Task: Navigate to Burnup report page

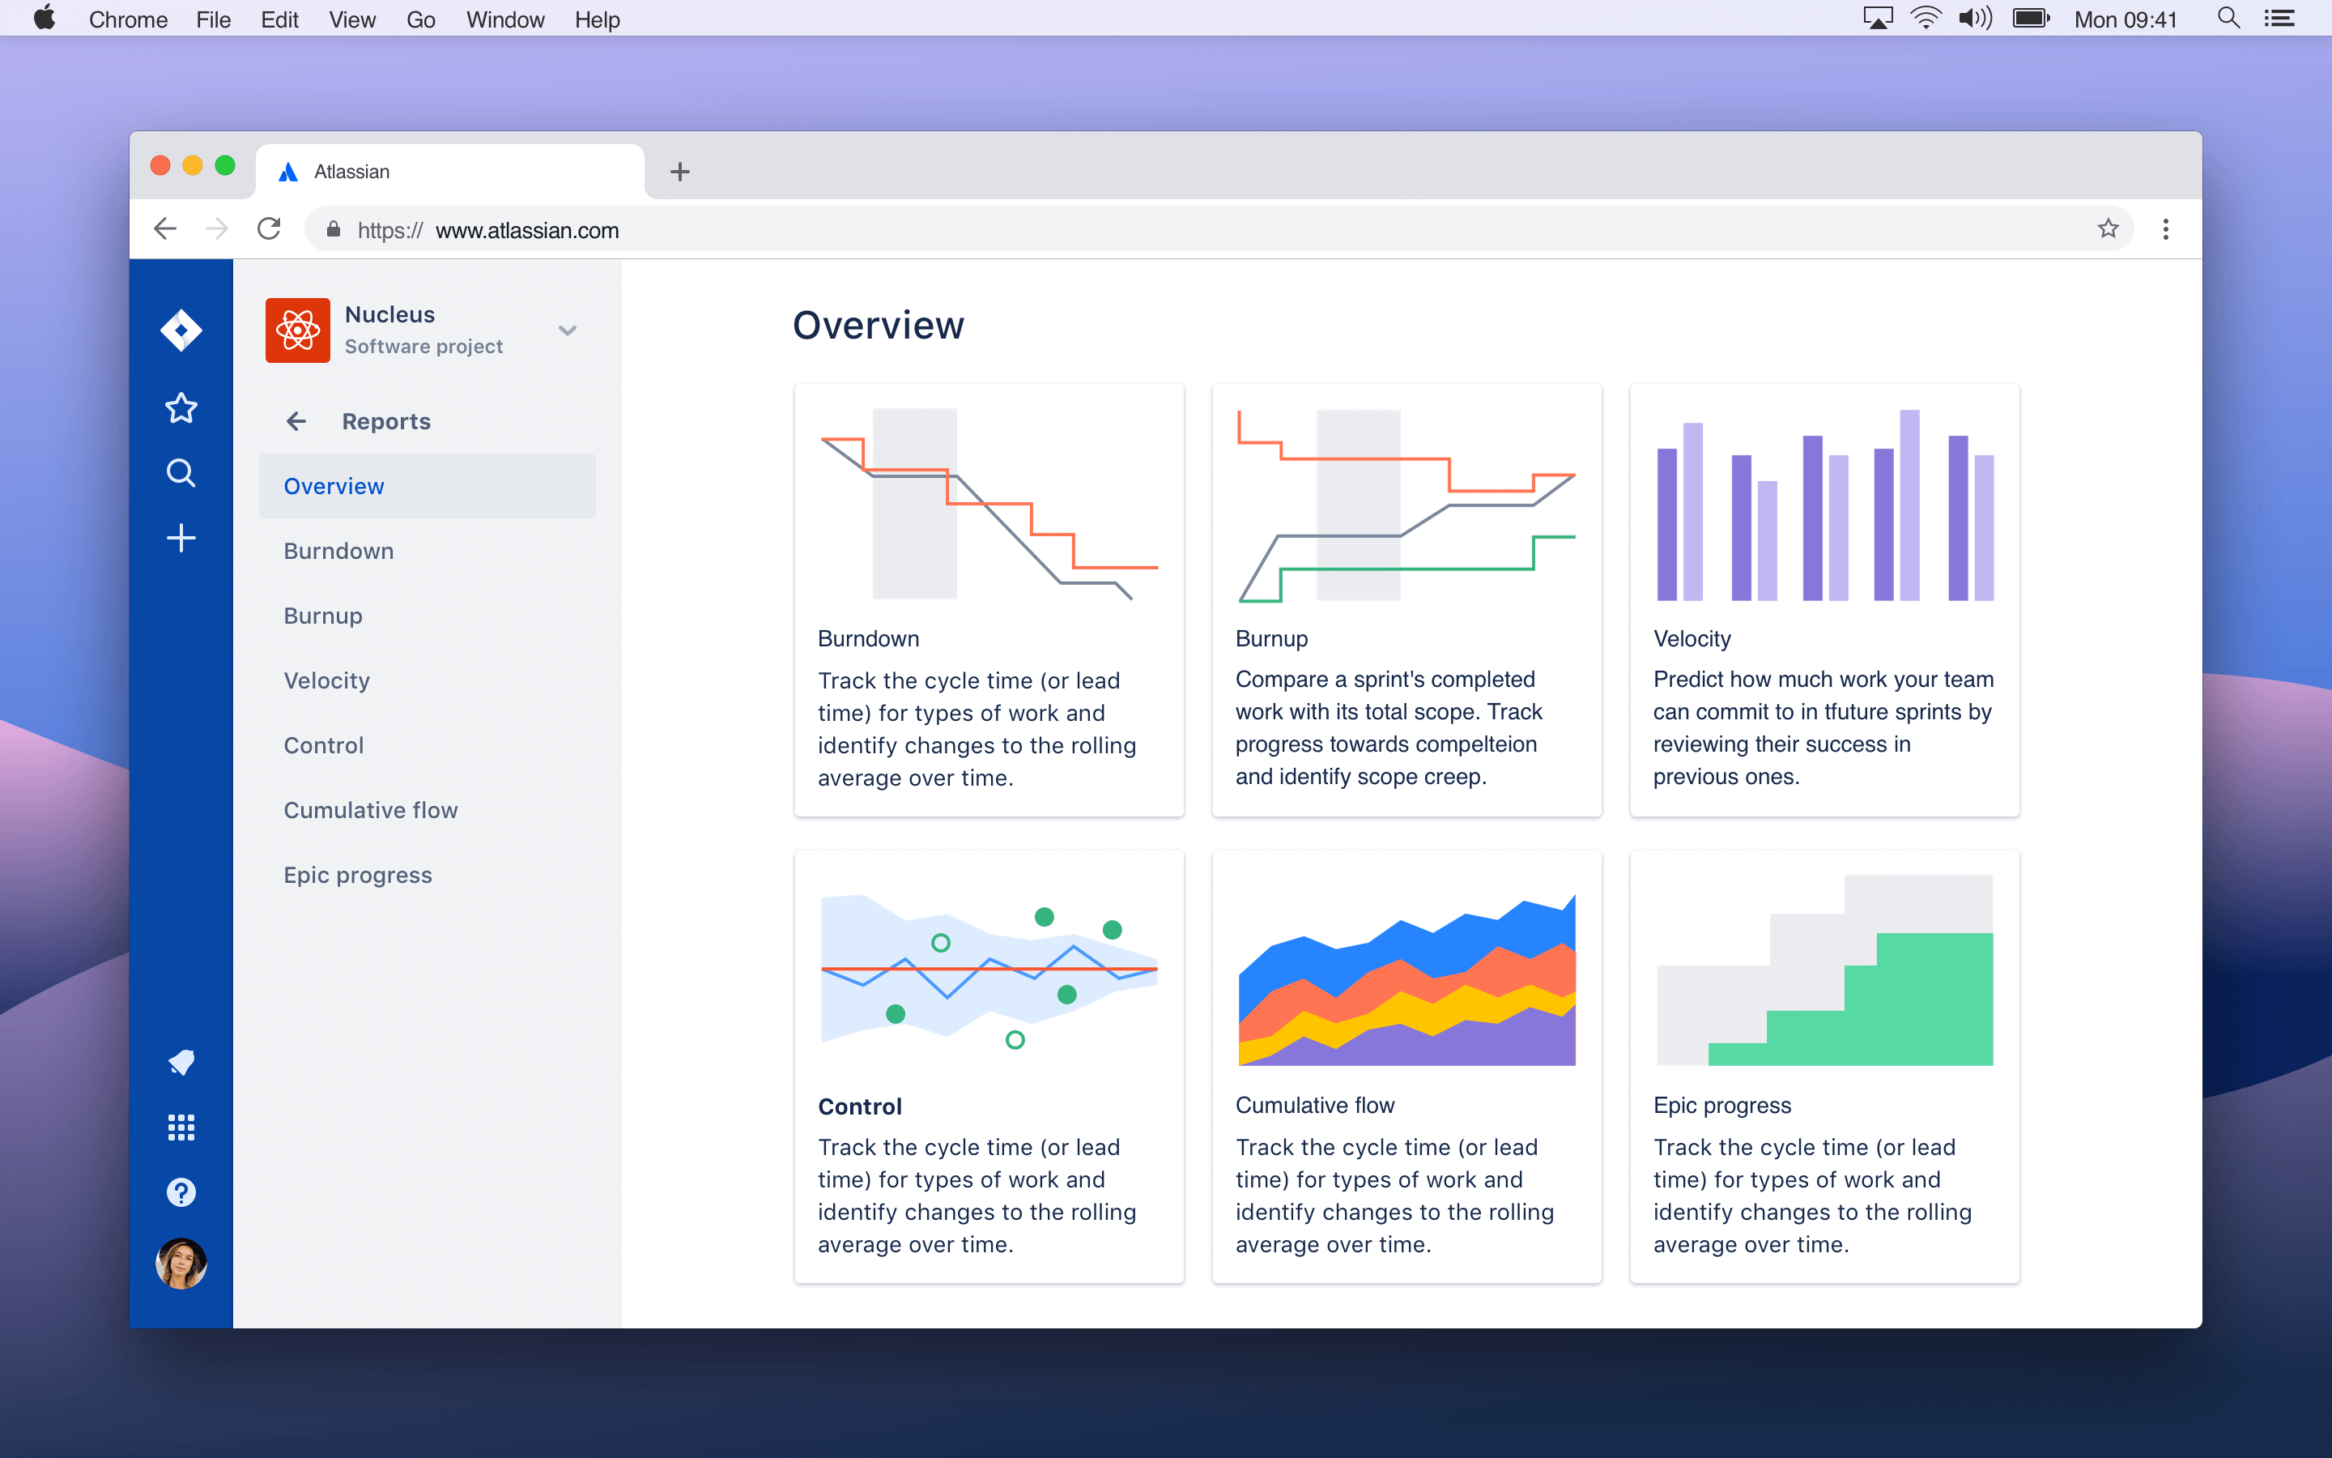Action: coord(324,615)
